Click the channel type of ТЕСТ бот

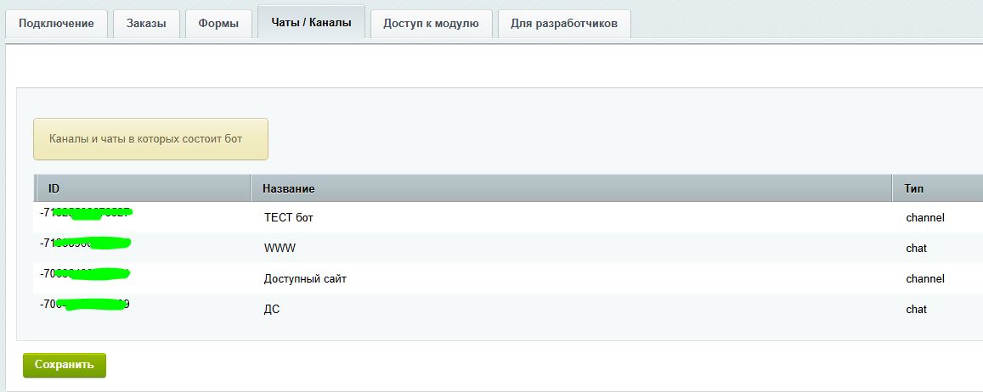click(x=925, y=218)
